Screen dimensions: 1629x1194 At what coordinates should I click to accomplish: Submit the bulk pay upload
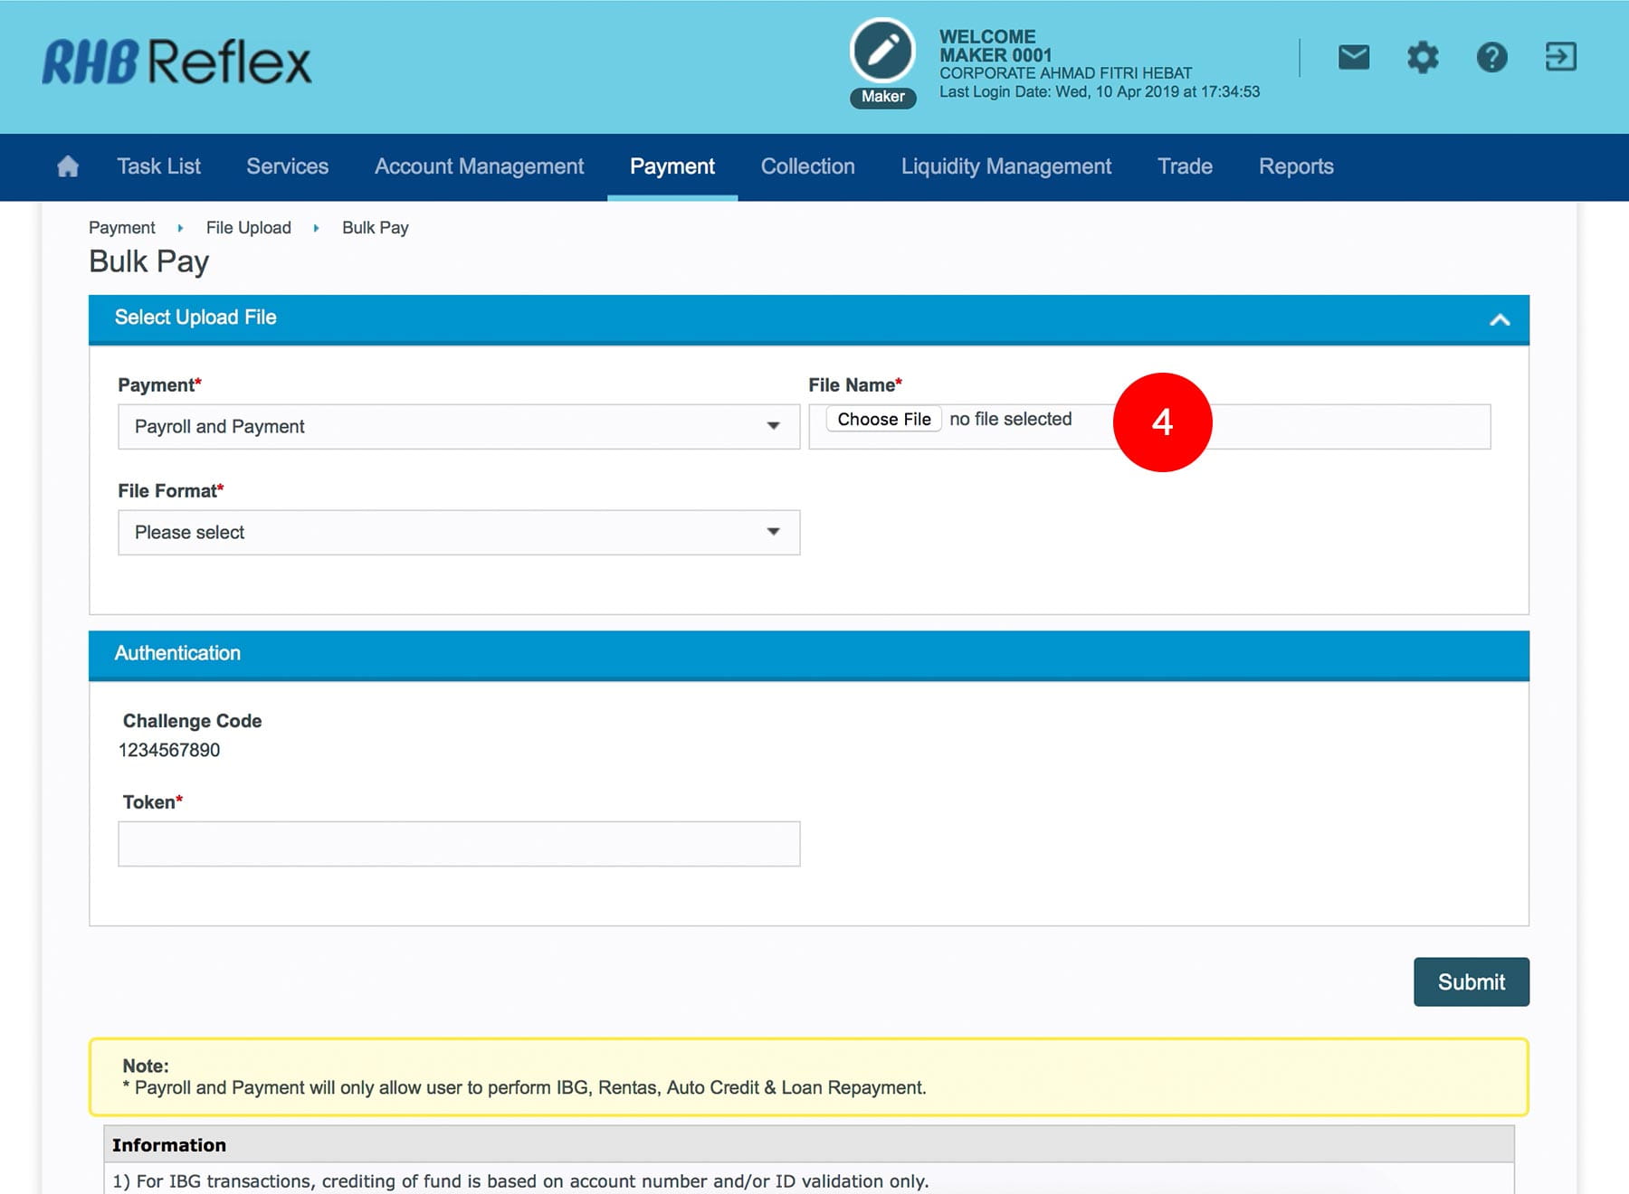[1471, 981]
